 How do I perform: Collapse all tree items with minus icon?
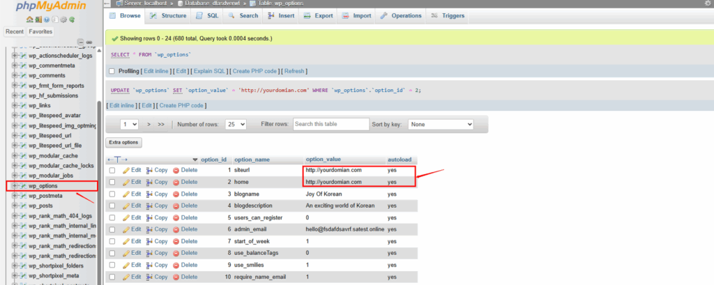[81, 43]
